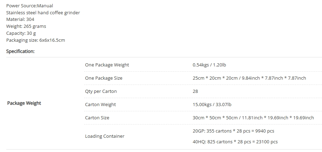Click the One Package Weight label
The height and width of the screenshot is (152, 322).
tap(107, 65)
